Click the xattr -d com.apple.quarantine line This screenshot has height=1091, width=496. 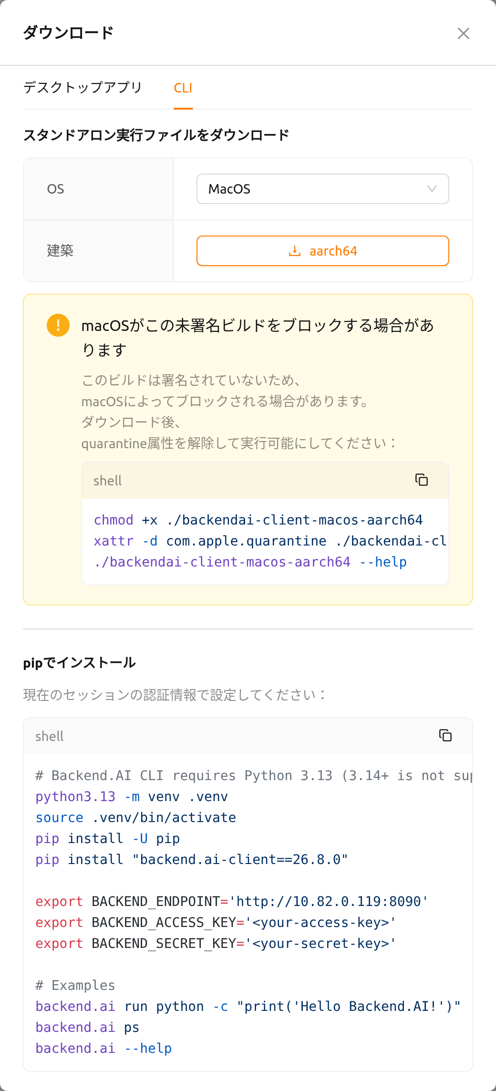270,541
